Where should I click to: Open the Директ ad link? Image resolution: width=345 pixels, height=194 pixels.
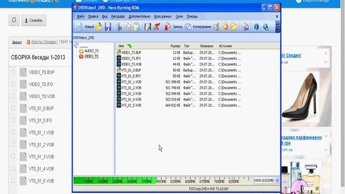(17, 42)
